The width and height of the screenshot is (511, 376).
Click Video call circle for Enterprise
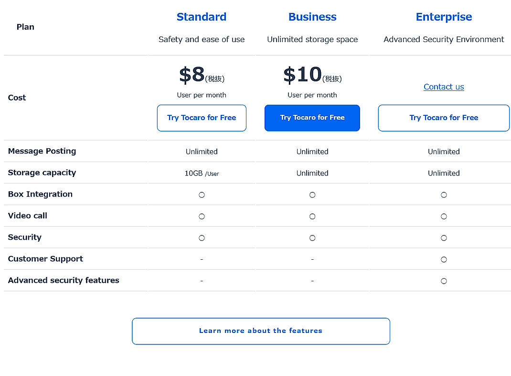(x=444, y=216)
